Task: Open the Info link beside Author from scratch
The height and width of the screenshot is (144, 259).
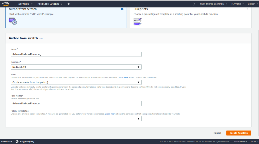Action: [41, 39]
